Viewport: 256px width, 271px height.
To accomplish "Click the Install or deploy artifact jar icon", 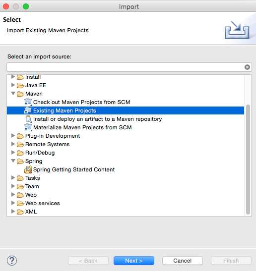I will pos(28,119).
